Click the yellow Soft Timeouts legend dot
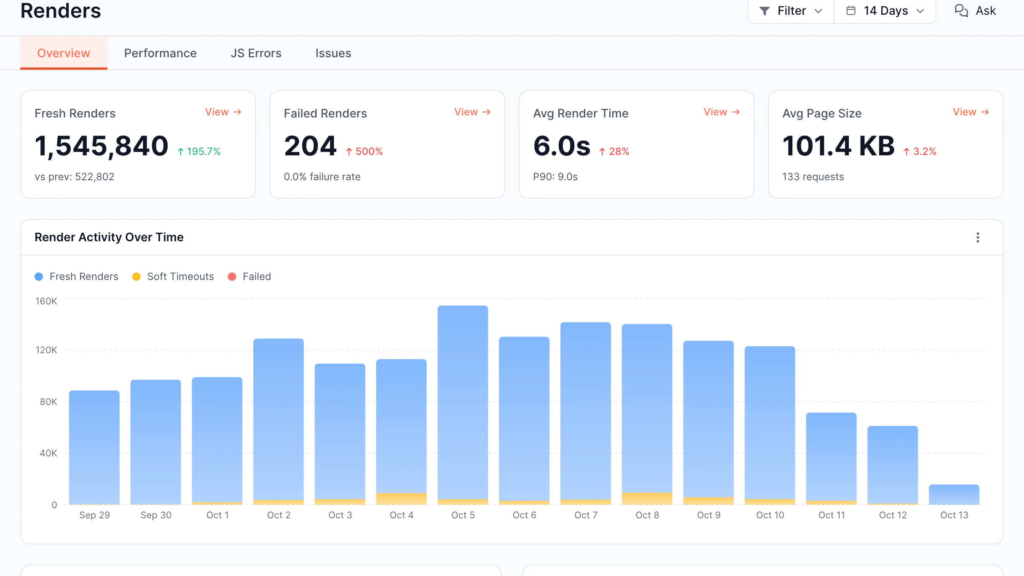 (x=136, y=277)
